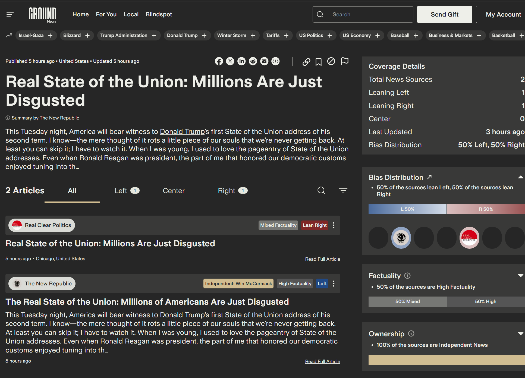The width and height of the screenshot is (525, 378).
Task: Collapse the Bias Distribution panel
Action: click(520, 177)
